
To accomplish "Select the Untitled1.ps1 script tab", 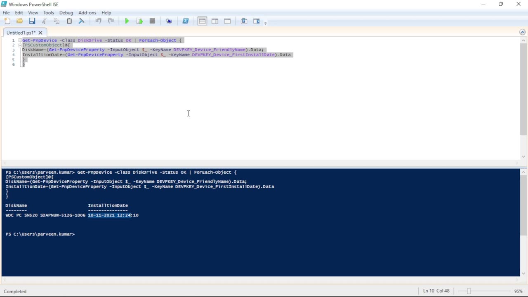I will pos(21,33).
